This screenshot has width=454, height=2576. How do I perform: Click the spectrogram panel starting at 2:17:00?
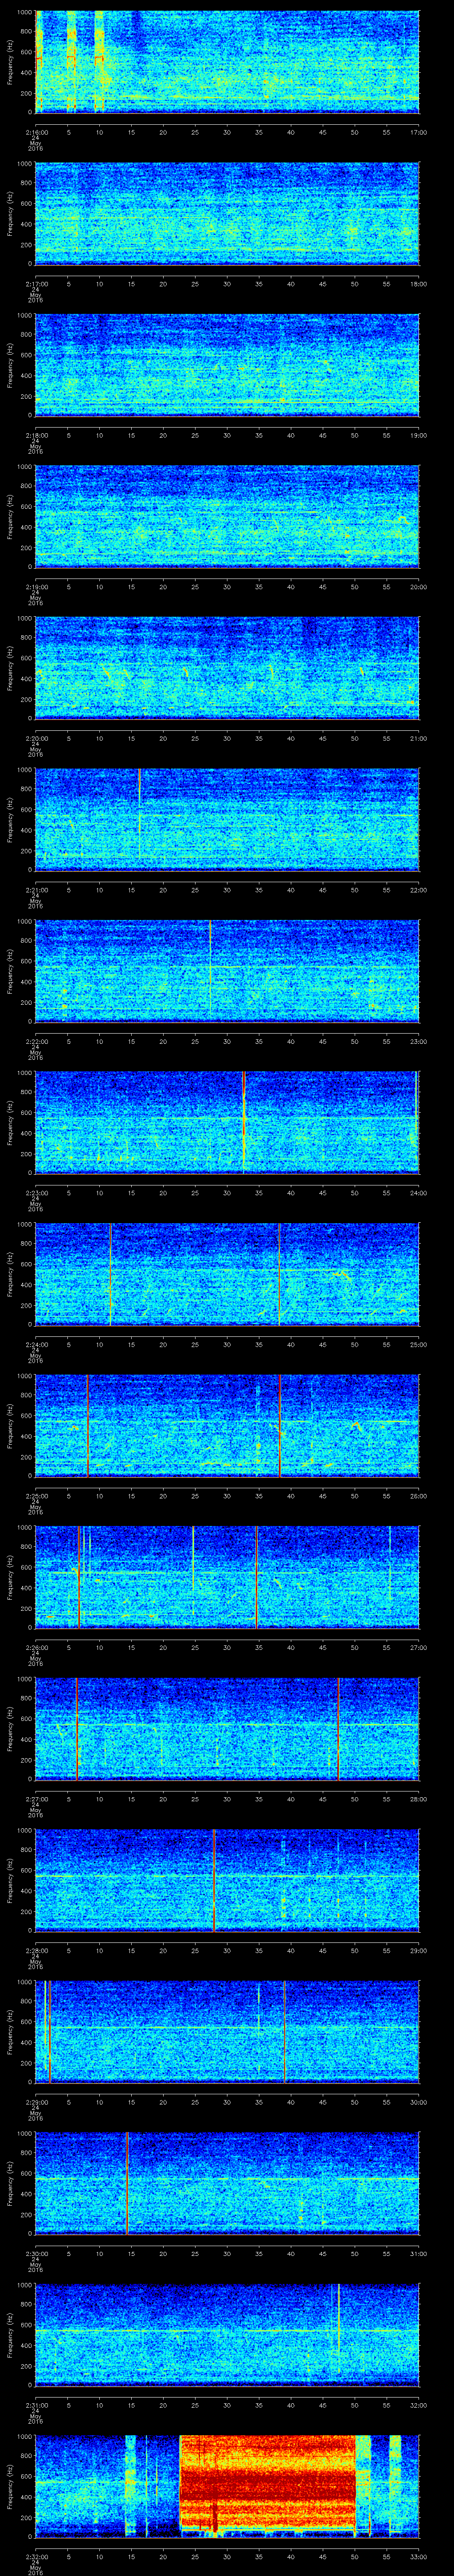pos(227,214)
